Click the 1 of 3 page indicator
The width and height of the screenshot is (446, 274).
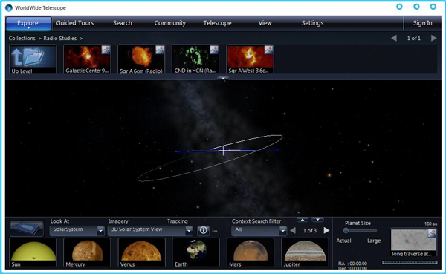310,230
